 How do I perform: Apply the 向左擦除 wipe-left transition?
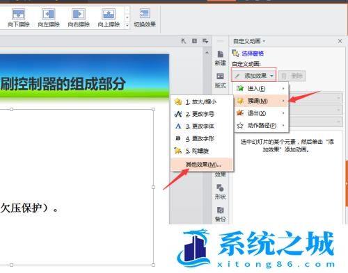tap(49, 18)
